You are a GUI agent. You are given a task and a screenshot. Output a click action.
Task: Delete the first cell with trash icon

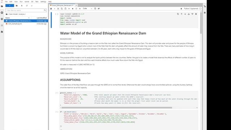pyautogui.click(x=196, y=14)
